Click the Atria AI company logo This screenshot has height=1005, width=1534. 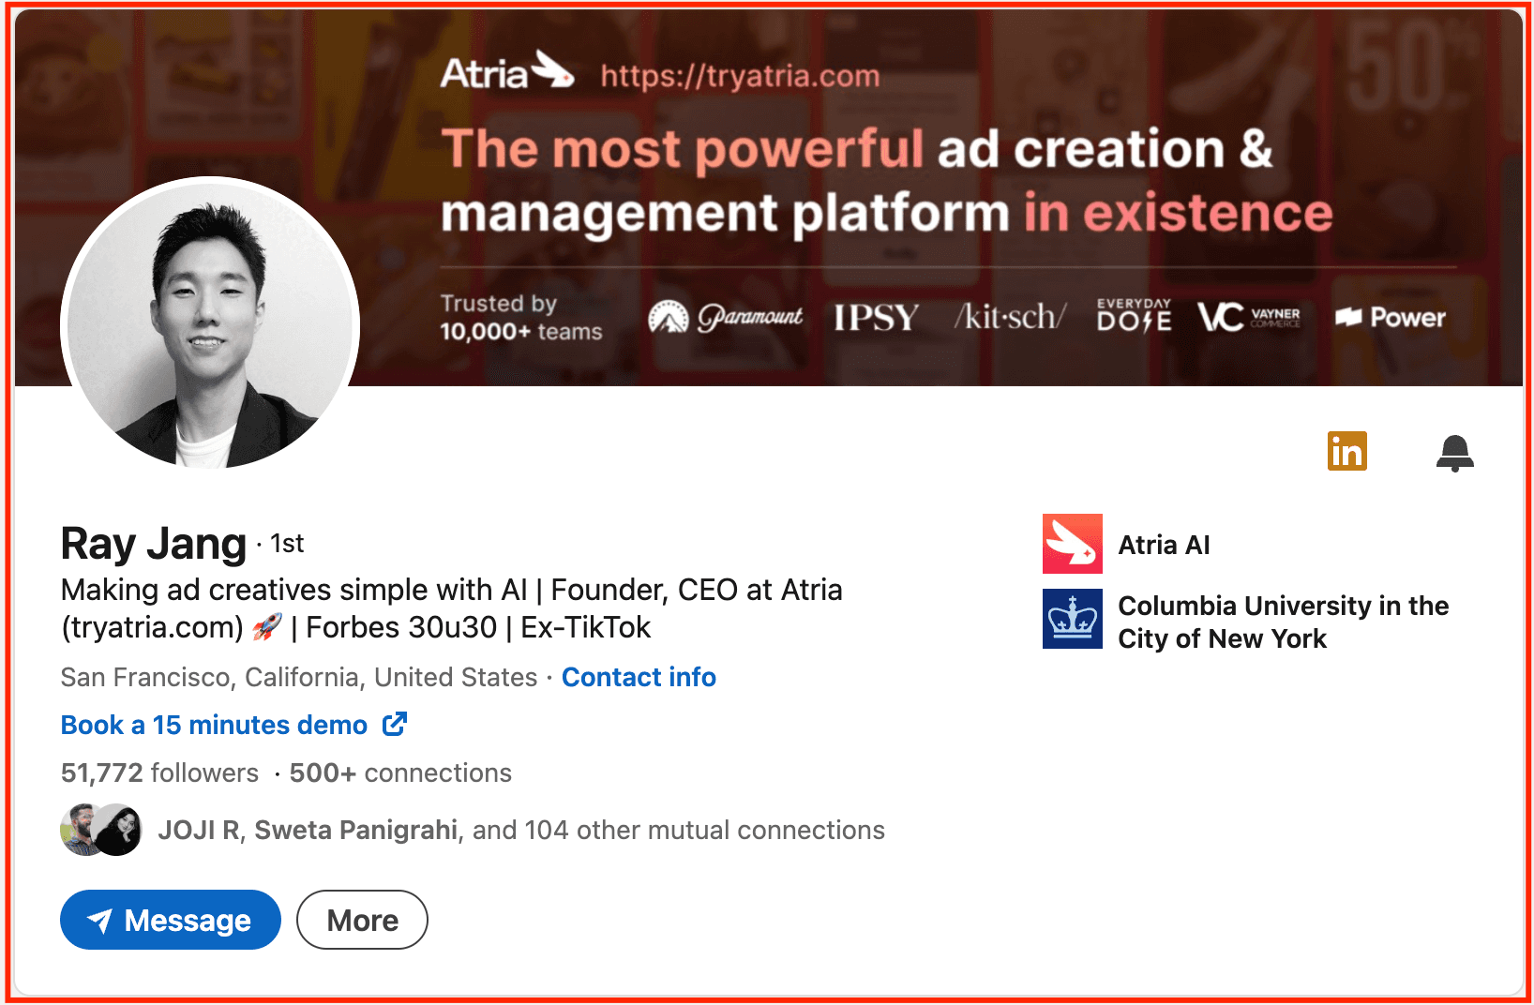tap(1072, 544)
